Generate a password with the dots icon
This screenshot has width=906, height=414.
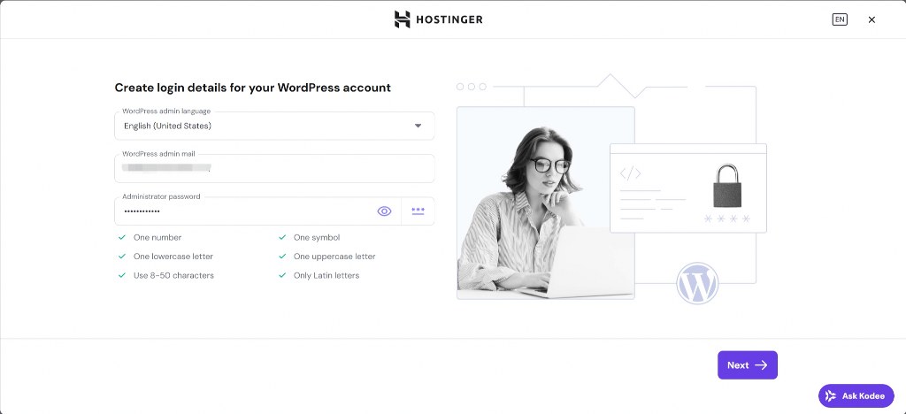coord(418,211)
